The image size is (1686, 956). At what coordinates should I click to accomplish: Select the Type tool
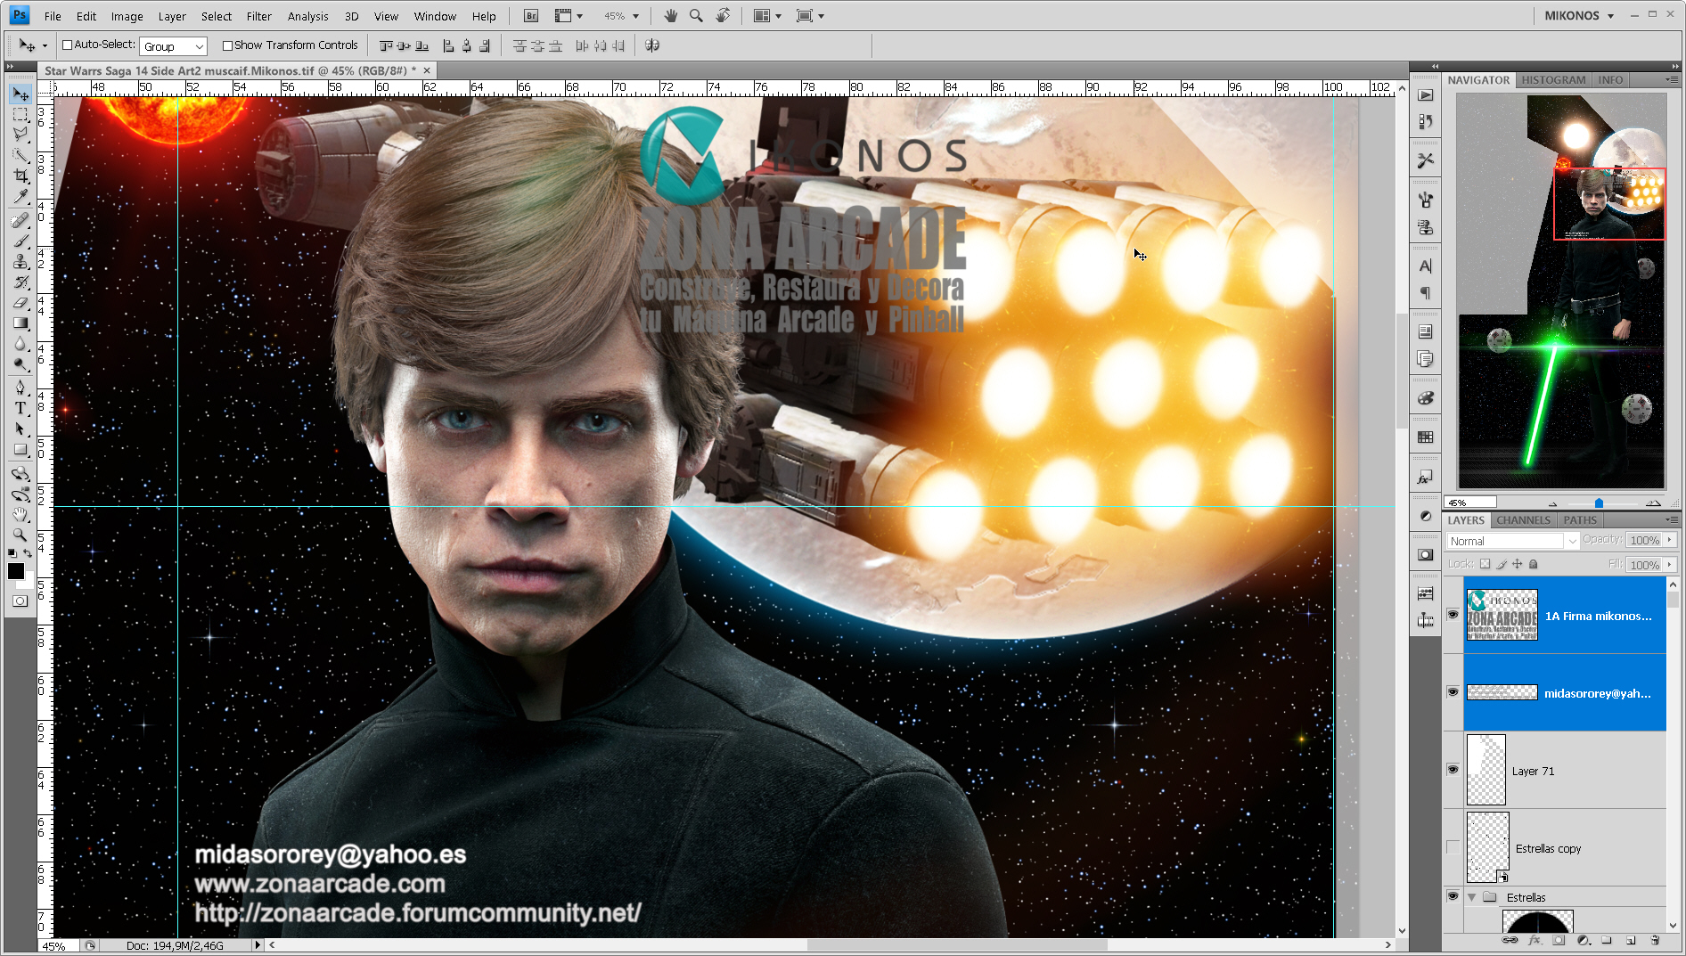(x=20, y=408)
